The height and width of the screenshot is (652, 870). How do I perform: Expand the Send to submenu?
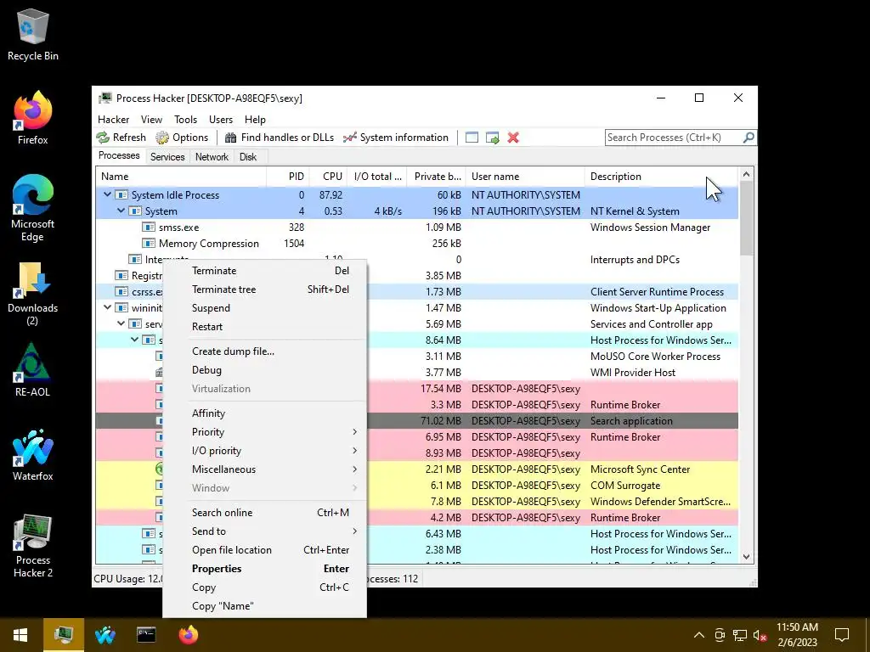[265, 531]
